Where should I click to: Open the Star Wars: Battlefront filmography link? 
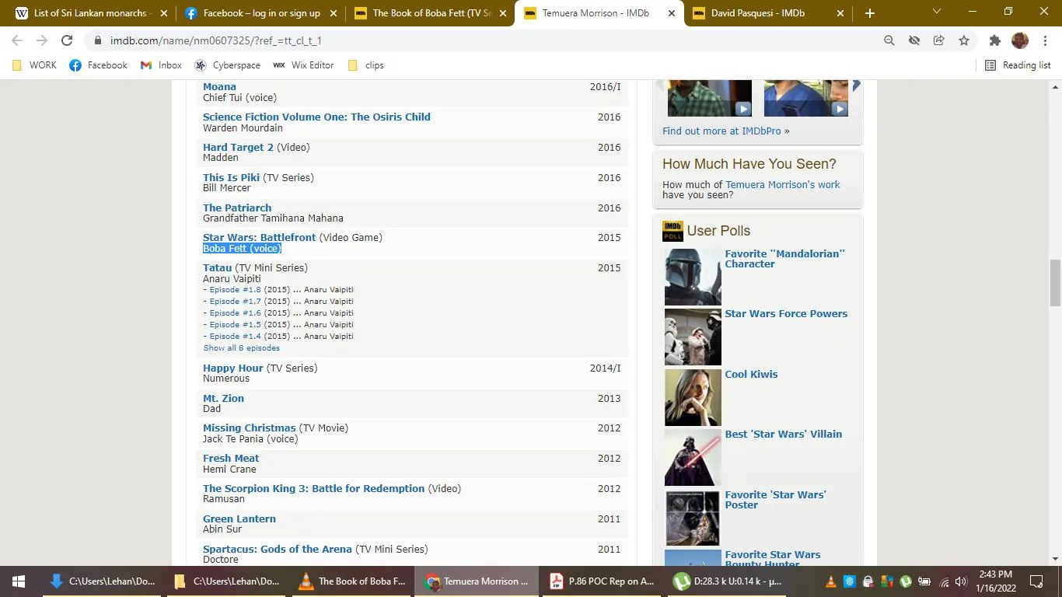(x=259, y=237)
